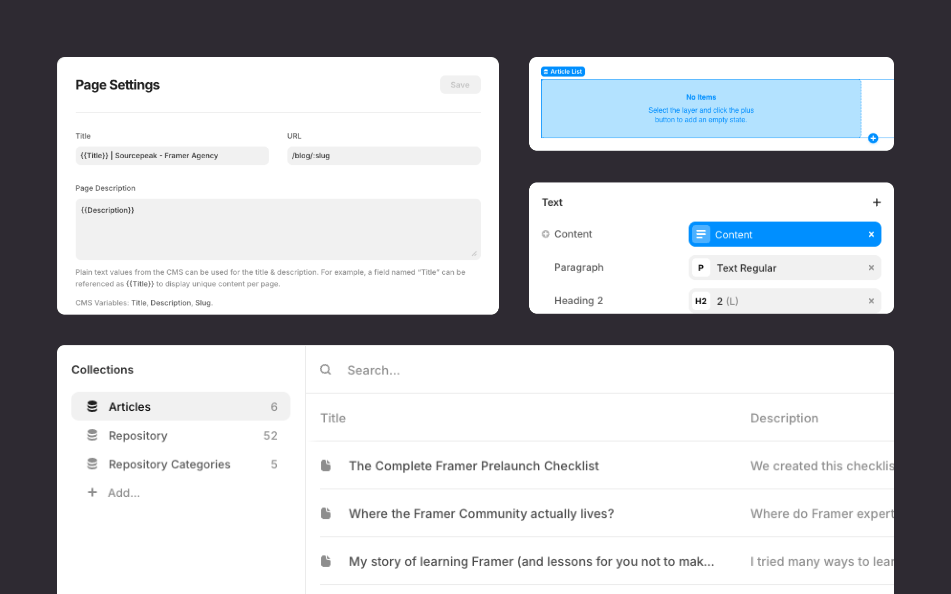Click the Title input field
951x594 pixels.
(x=172, y=156)
